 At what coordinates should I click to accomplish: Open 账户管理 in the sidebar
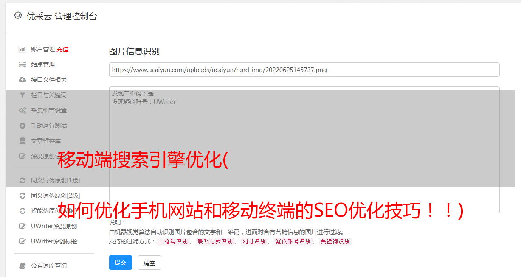(43, 49)
